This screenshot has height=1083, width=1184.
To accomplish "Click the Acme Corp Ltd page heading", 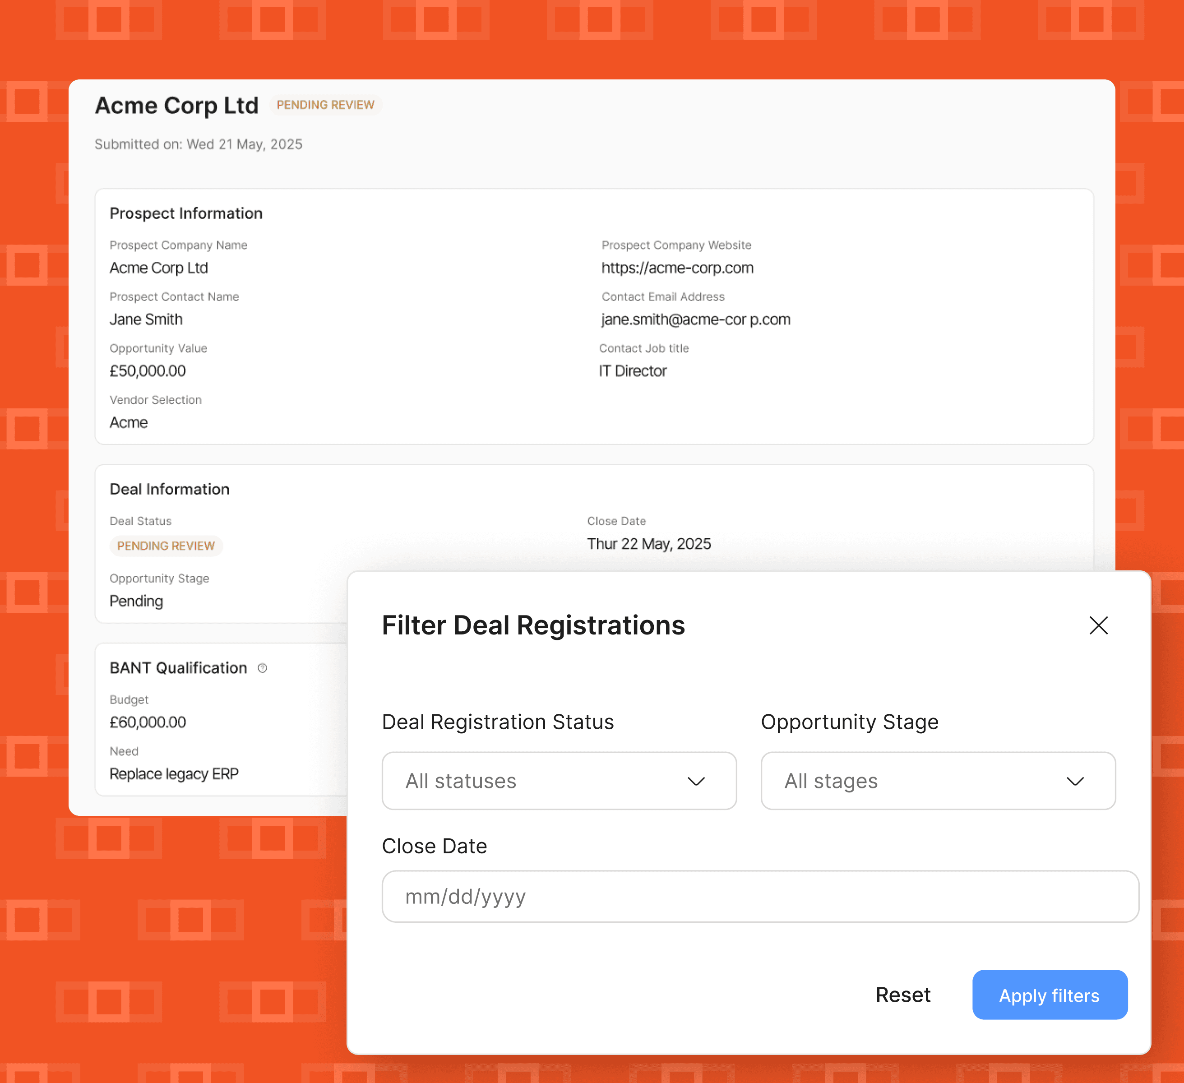I will [177, 106].
